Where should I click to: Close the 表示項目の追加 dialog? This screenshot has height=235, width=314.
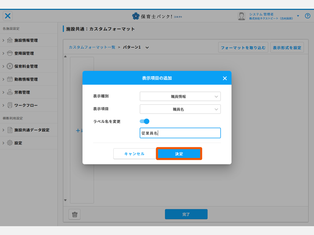pos(225,78)
